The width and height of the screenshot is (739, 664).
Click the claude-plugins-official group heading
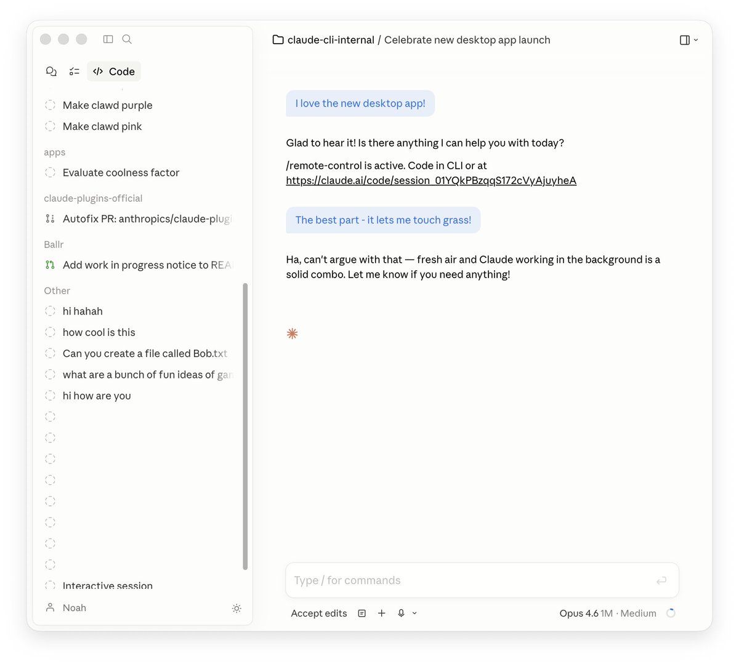click(93, 198)
